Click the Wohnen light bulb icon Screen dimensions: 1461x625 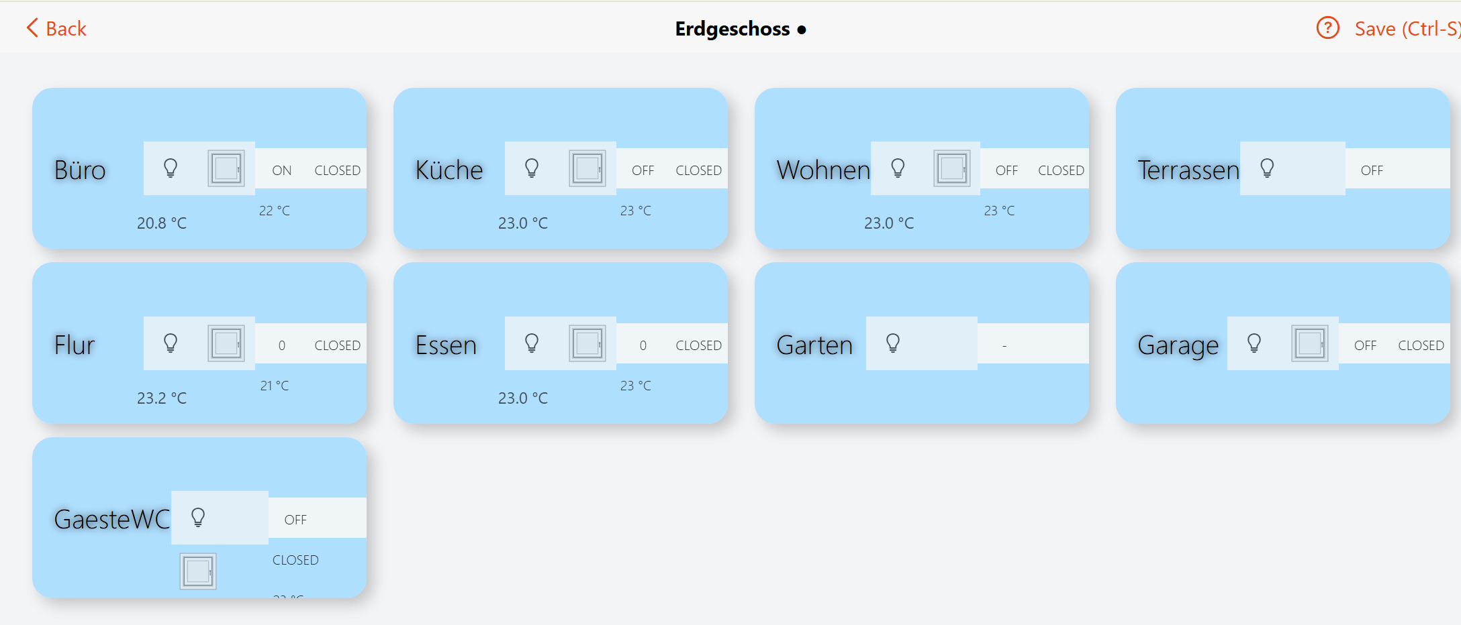[898, 168]
